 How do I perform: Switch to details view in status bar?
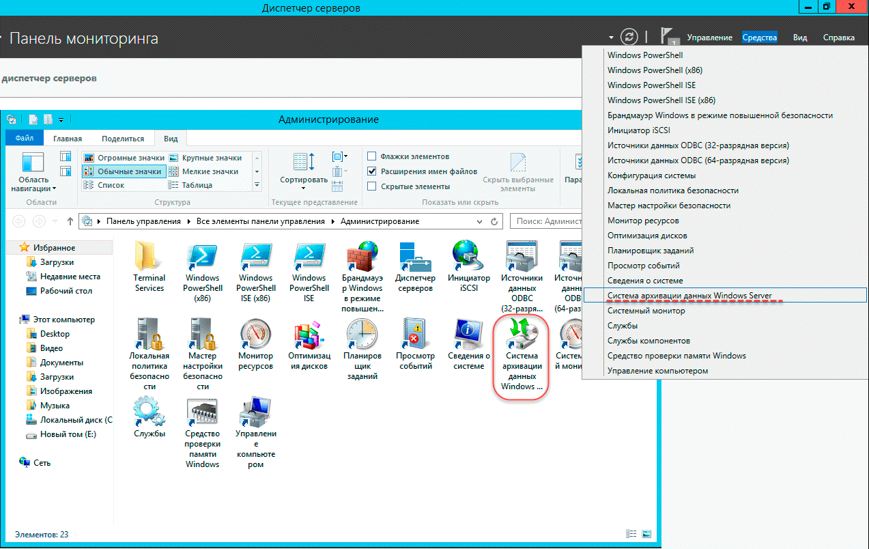click(x=631, y=534)
